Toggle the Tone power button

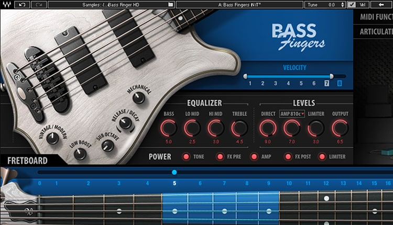[185, 156]
